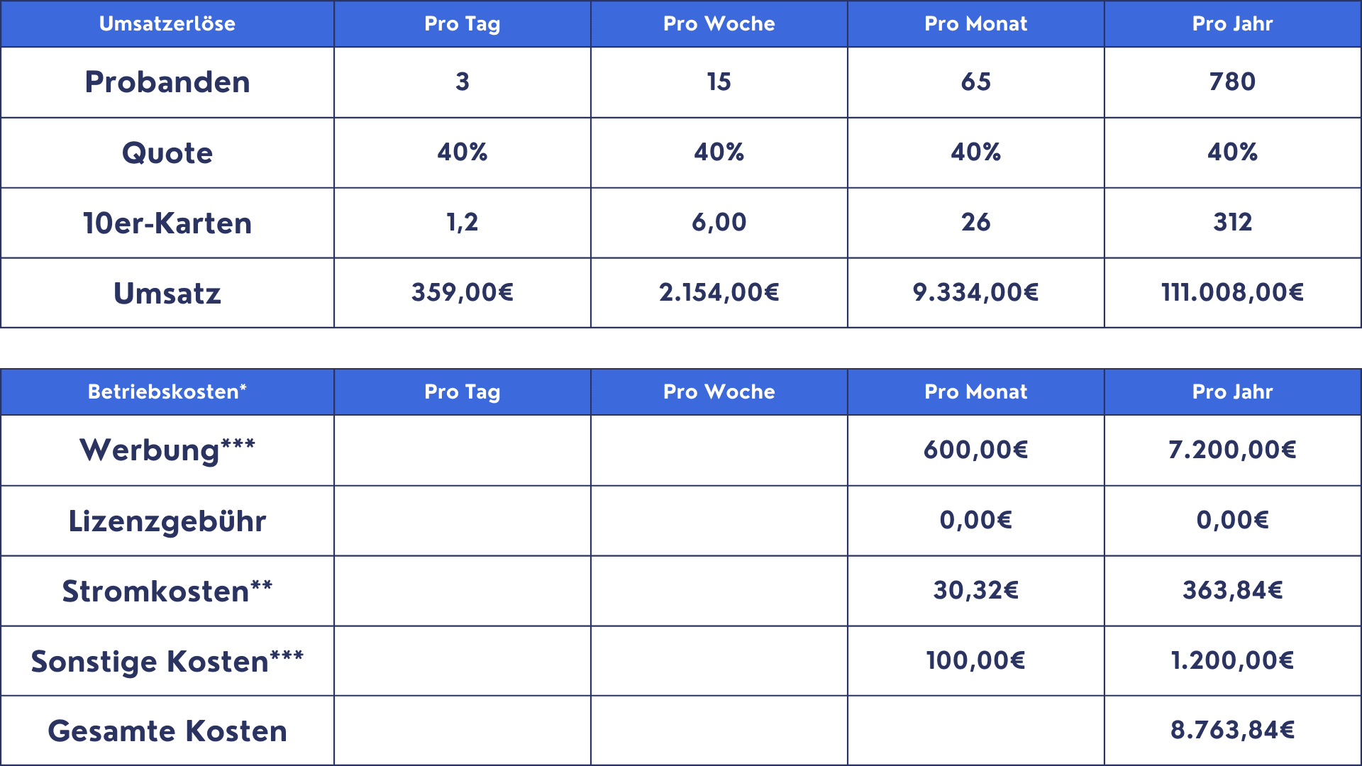
Task: Click the Probanden Pro Jahr value 780
Action: pyautogui.click(x=1232, y=82)
